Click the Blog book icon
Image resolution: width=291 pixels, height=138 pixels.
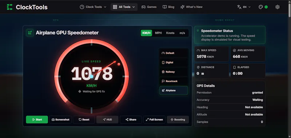point(164,7)
